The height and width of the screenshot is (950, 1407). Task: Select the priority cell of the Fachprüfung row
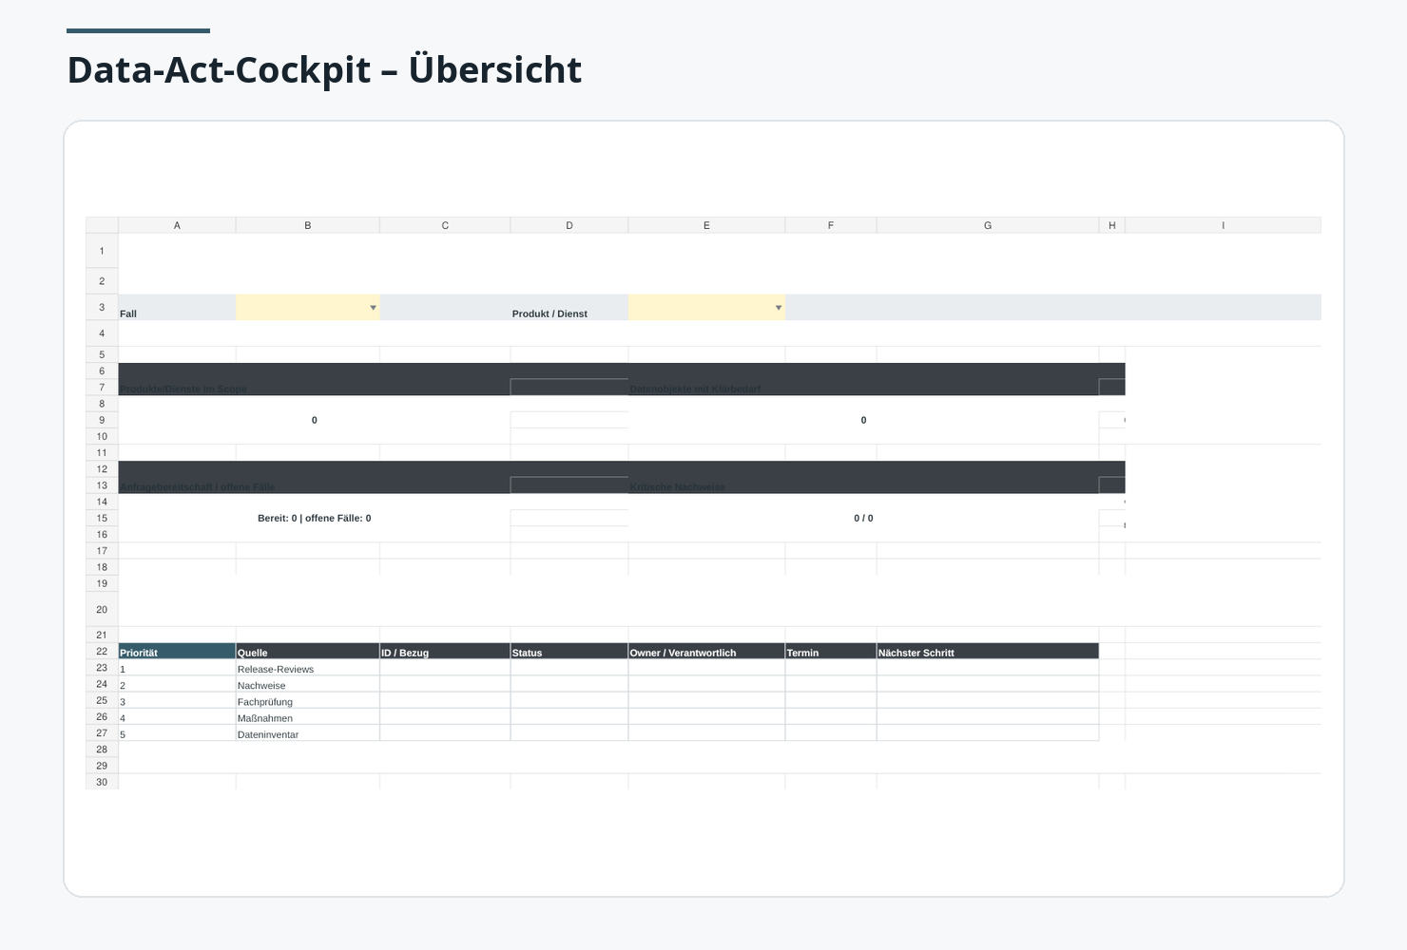[177, 700]
